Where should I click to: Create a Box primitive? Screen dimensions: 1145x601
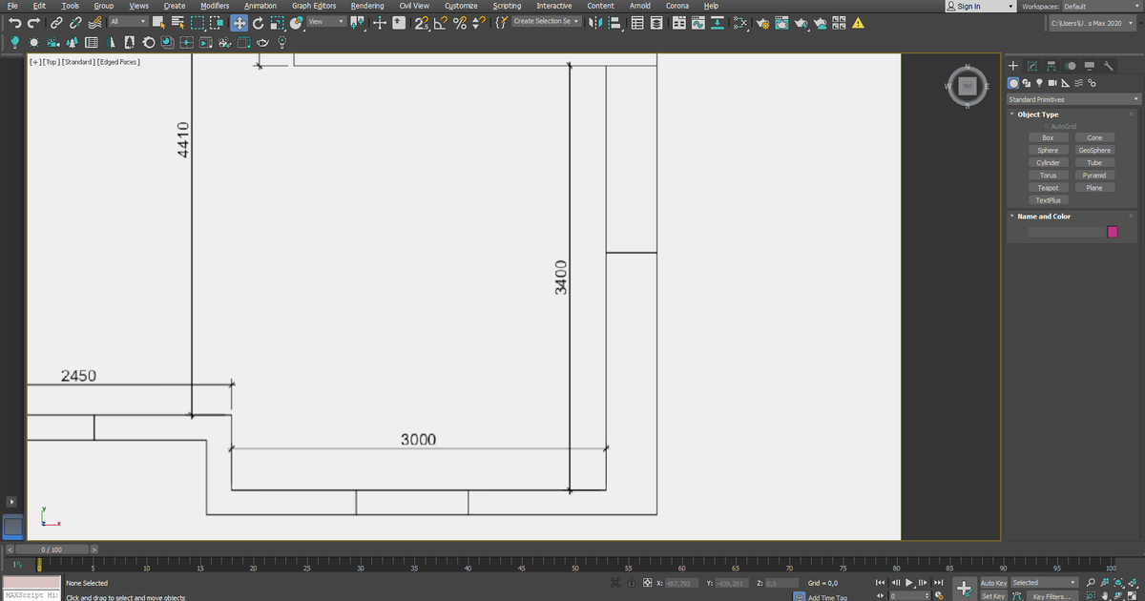(x=1048, y=138)
